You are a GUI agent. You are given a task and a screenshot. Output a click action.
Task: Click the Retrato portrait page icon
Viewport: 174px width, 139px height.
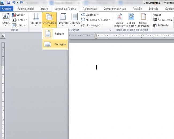(x=48, y=33)
